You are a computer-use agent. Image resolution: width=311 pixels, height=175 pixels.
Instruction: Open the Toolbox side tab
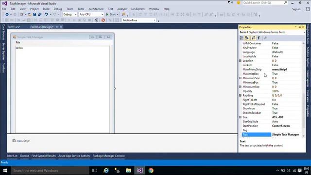pyautogui.click(x=3, y=68)
